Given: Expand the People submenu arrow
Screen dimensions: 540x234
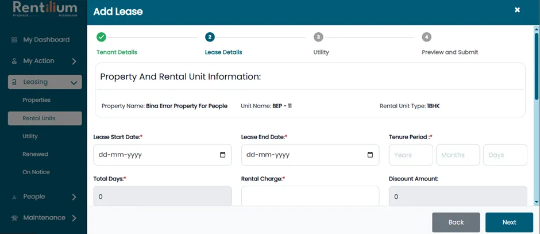Looking at the screenshot, I should [74, 197].
